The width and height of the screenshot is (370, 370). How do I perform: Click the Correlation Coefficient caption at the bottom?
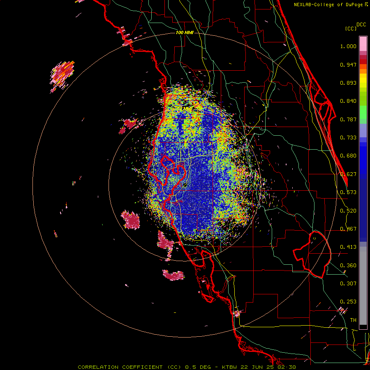pos(187,367)
